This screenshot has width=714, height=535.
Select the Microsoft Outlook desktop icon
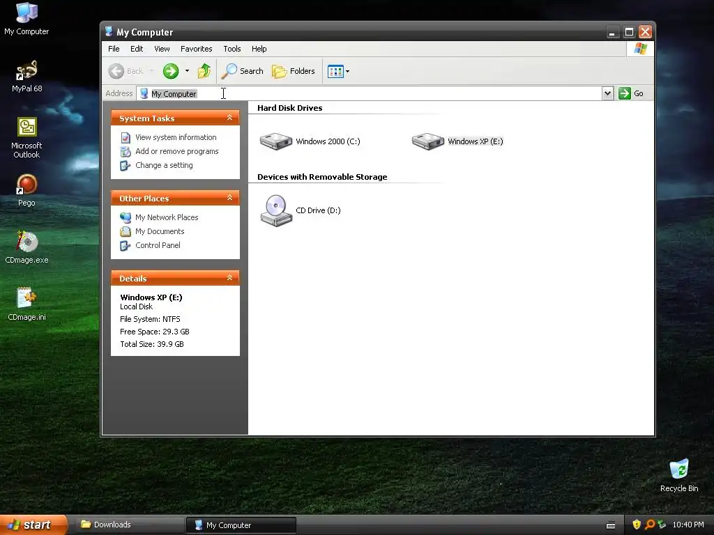[x=26, y=138]
